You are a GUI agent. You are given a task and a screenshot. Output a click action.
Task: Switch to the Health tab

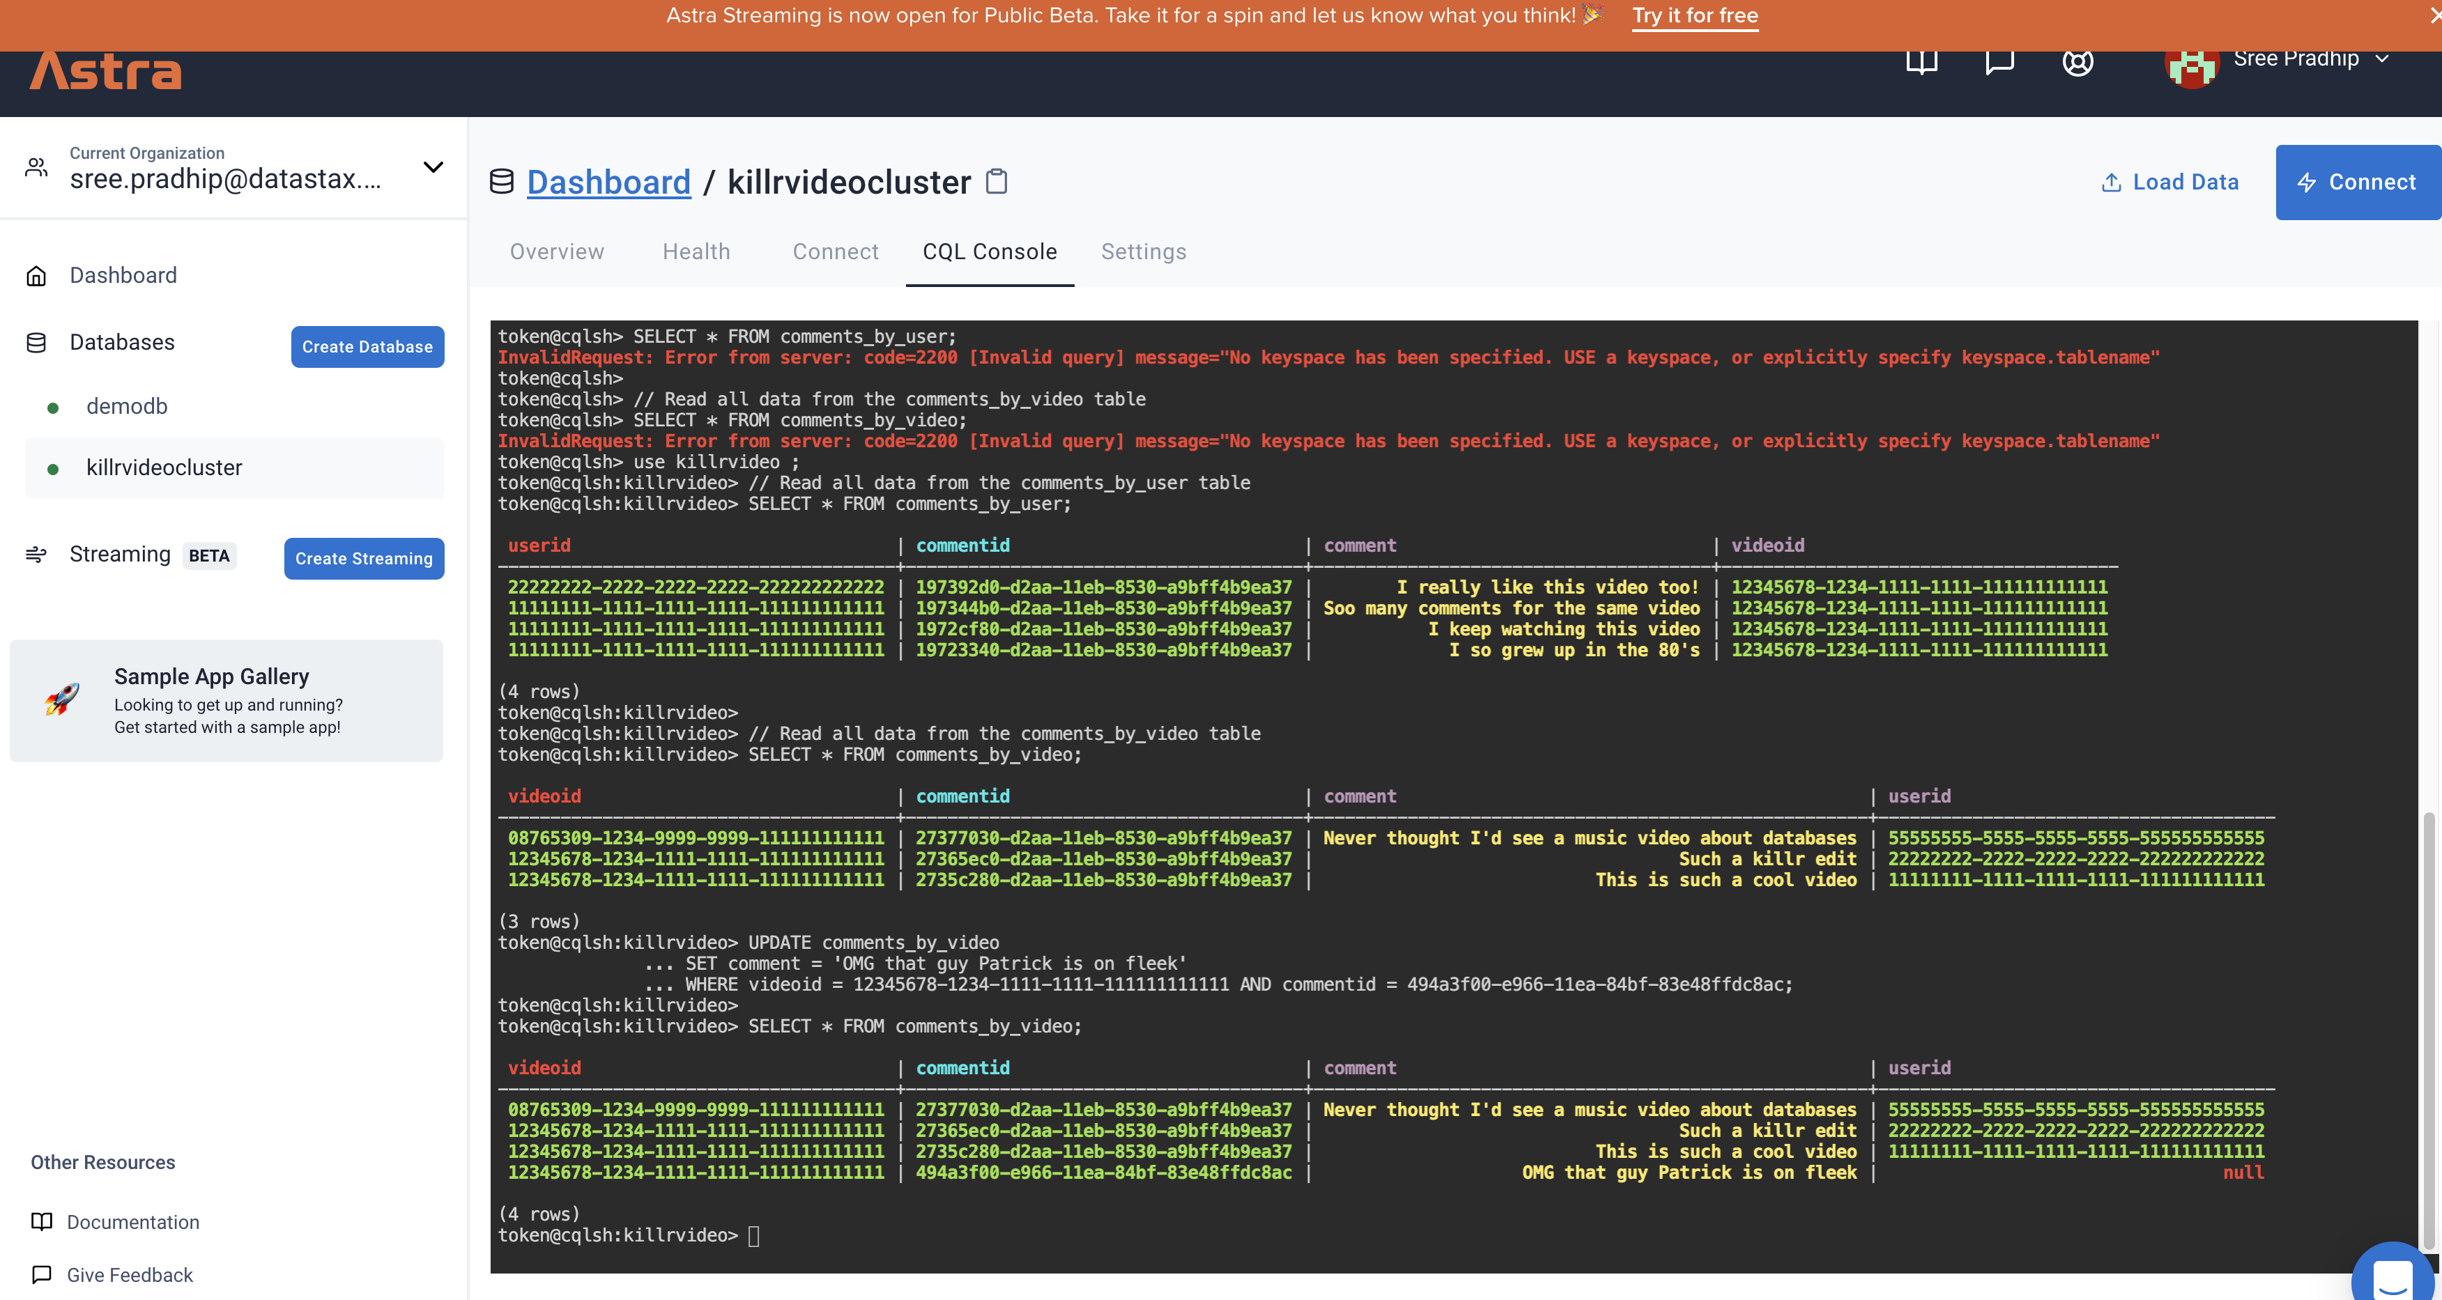coord(697,251)
